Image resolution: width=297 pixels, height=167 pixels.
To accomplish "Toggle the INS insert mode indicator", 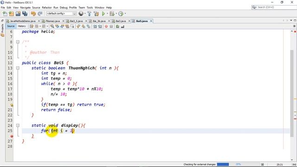I will 294,165.
